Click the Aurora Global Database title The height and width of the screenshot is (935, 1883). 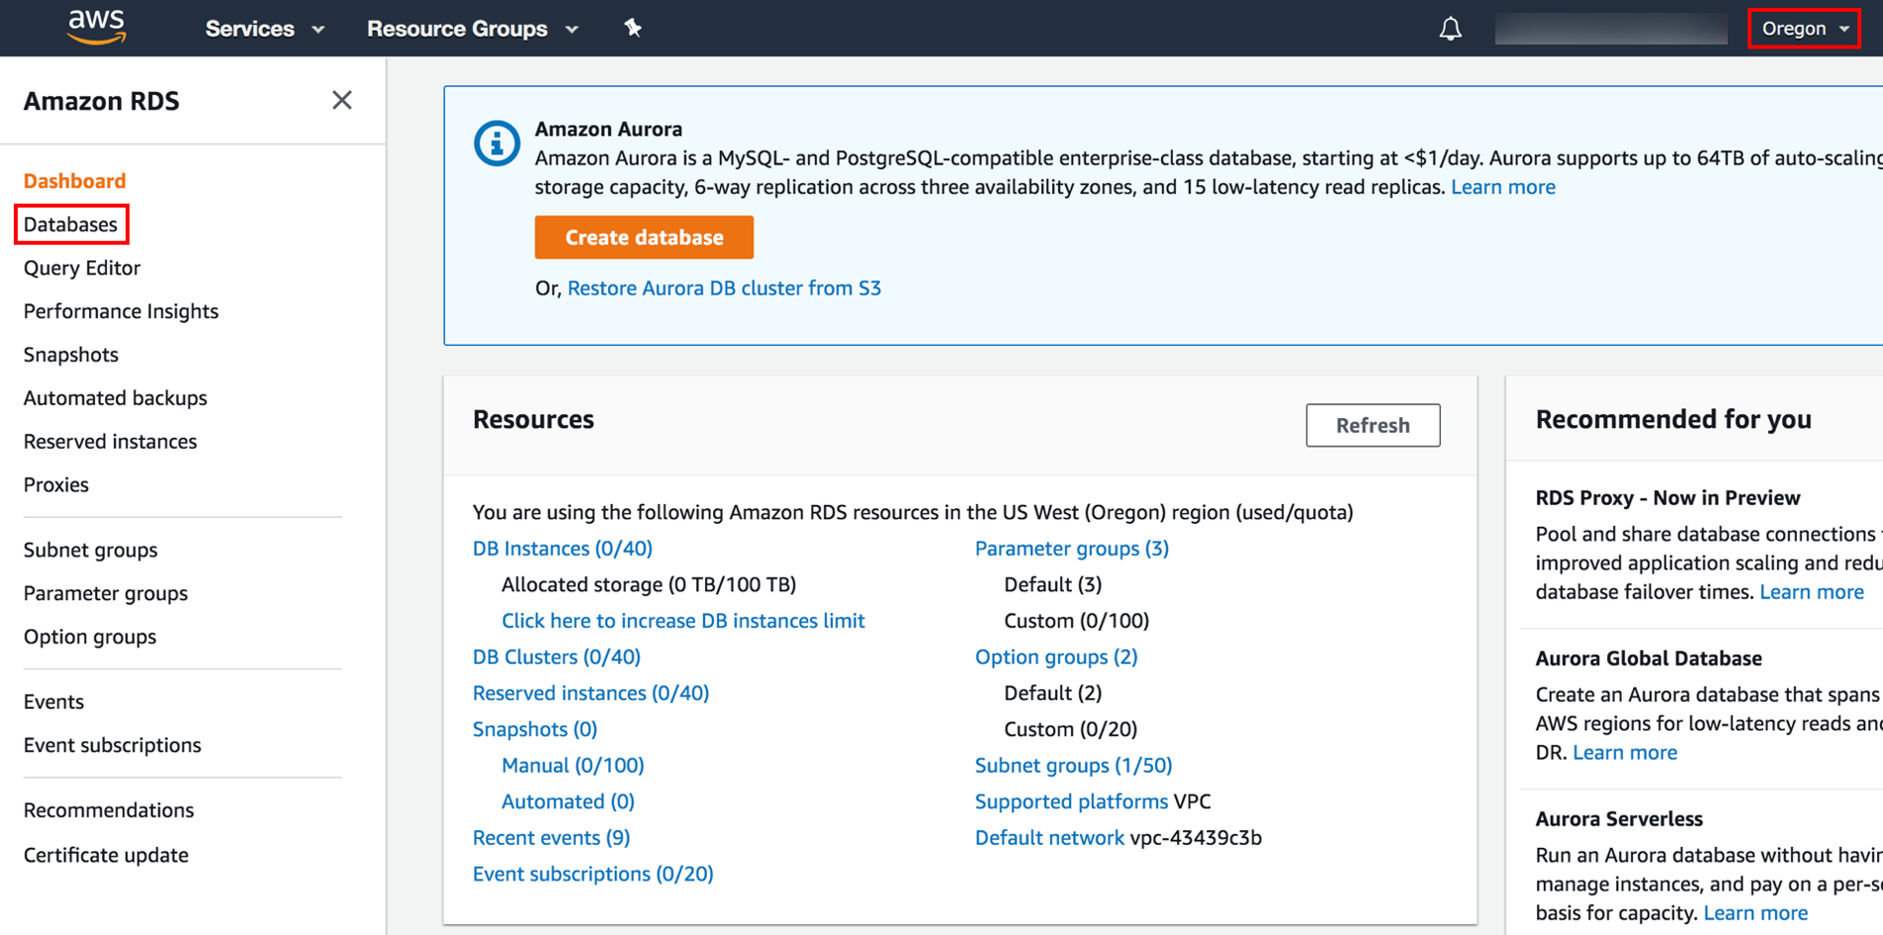(1649, 658)
